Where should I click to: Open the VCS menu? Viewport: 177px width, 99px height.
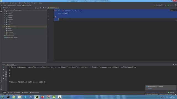(32, 3)
